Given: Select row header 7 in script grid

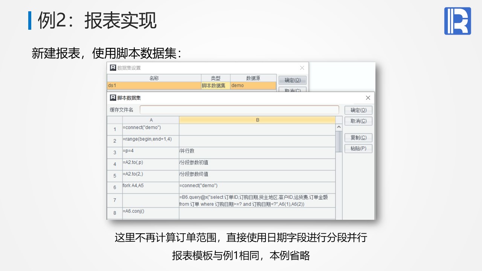Looking at the screenshot, I should [115, 201].
